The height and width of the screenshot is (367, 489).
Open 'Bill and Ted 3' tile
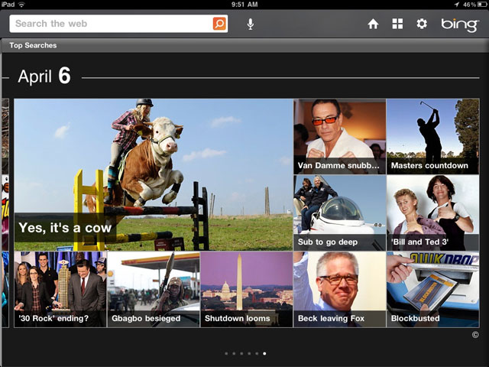click(433, 213)
